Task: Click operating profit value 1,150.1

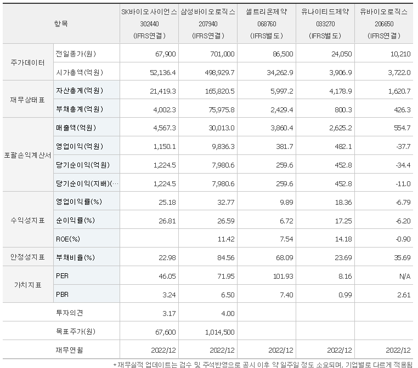Action: (x=165, y=147)
